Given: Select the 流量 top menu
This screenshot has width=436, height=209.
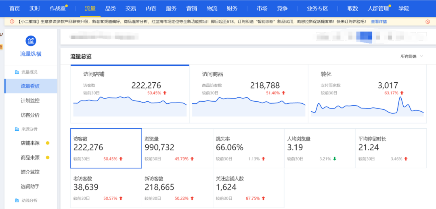Looking at the screenshot, I should (90, 8).
